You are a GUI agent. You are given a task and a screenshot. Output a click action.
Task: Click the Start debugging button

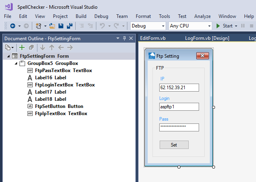[225, 26]
